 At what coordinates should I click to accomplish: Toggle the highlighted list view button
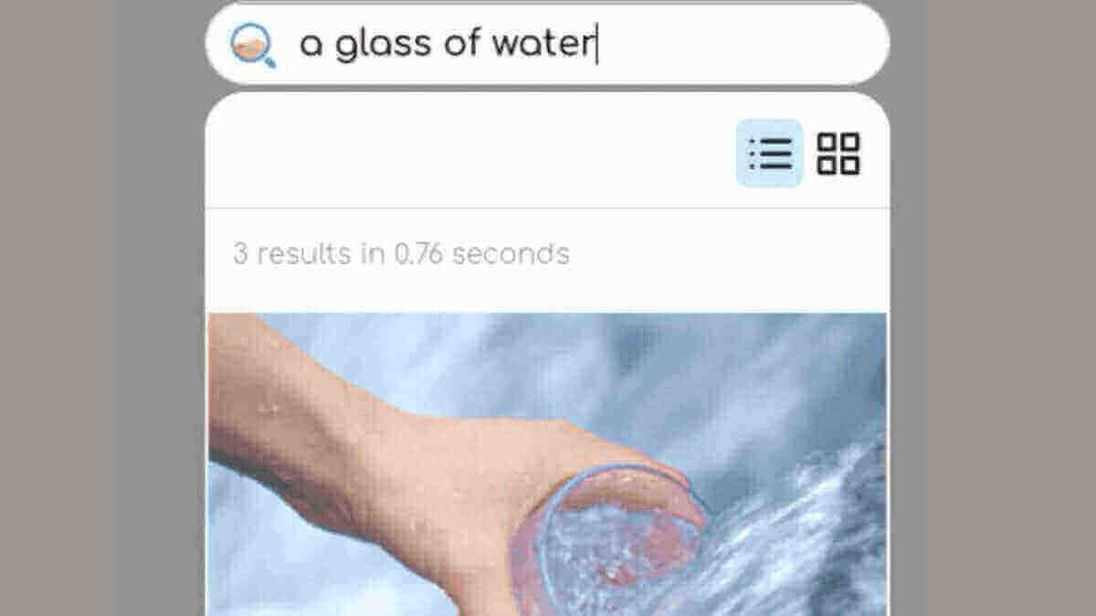pos(769,153)
